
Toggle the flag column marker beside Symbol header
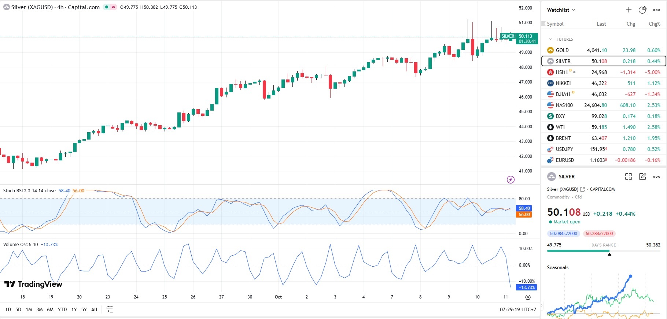pos(544,24)
